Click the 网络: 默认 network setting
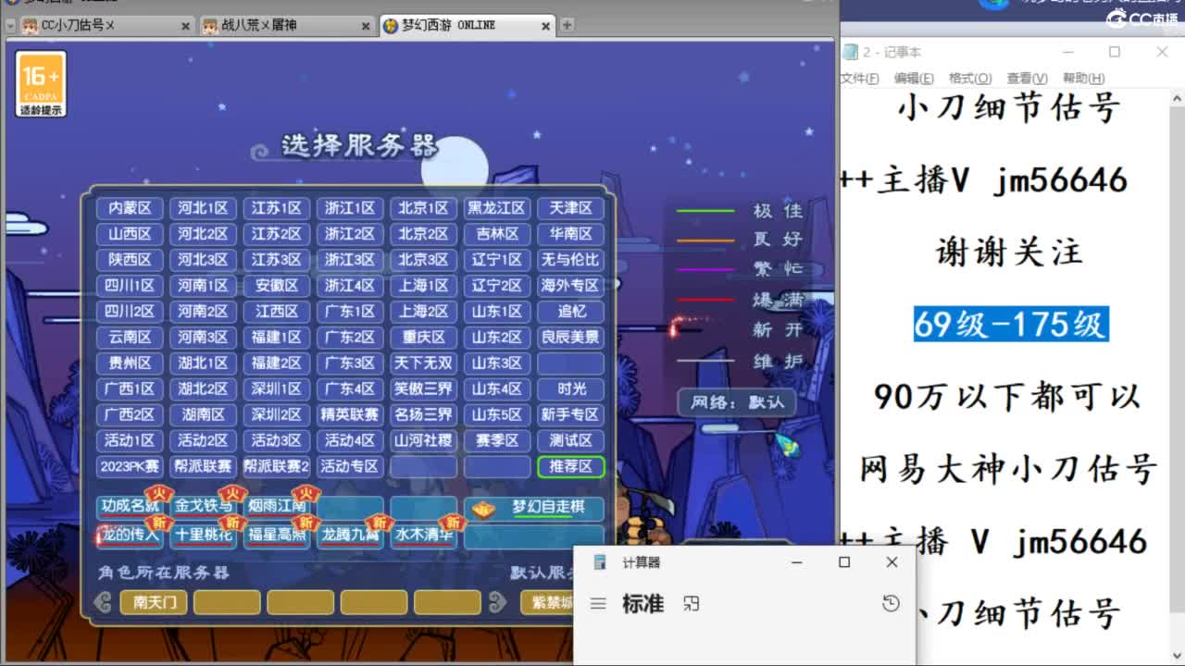This screenshot has width=1185, height=666. coord(737,402)
